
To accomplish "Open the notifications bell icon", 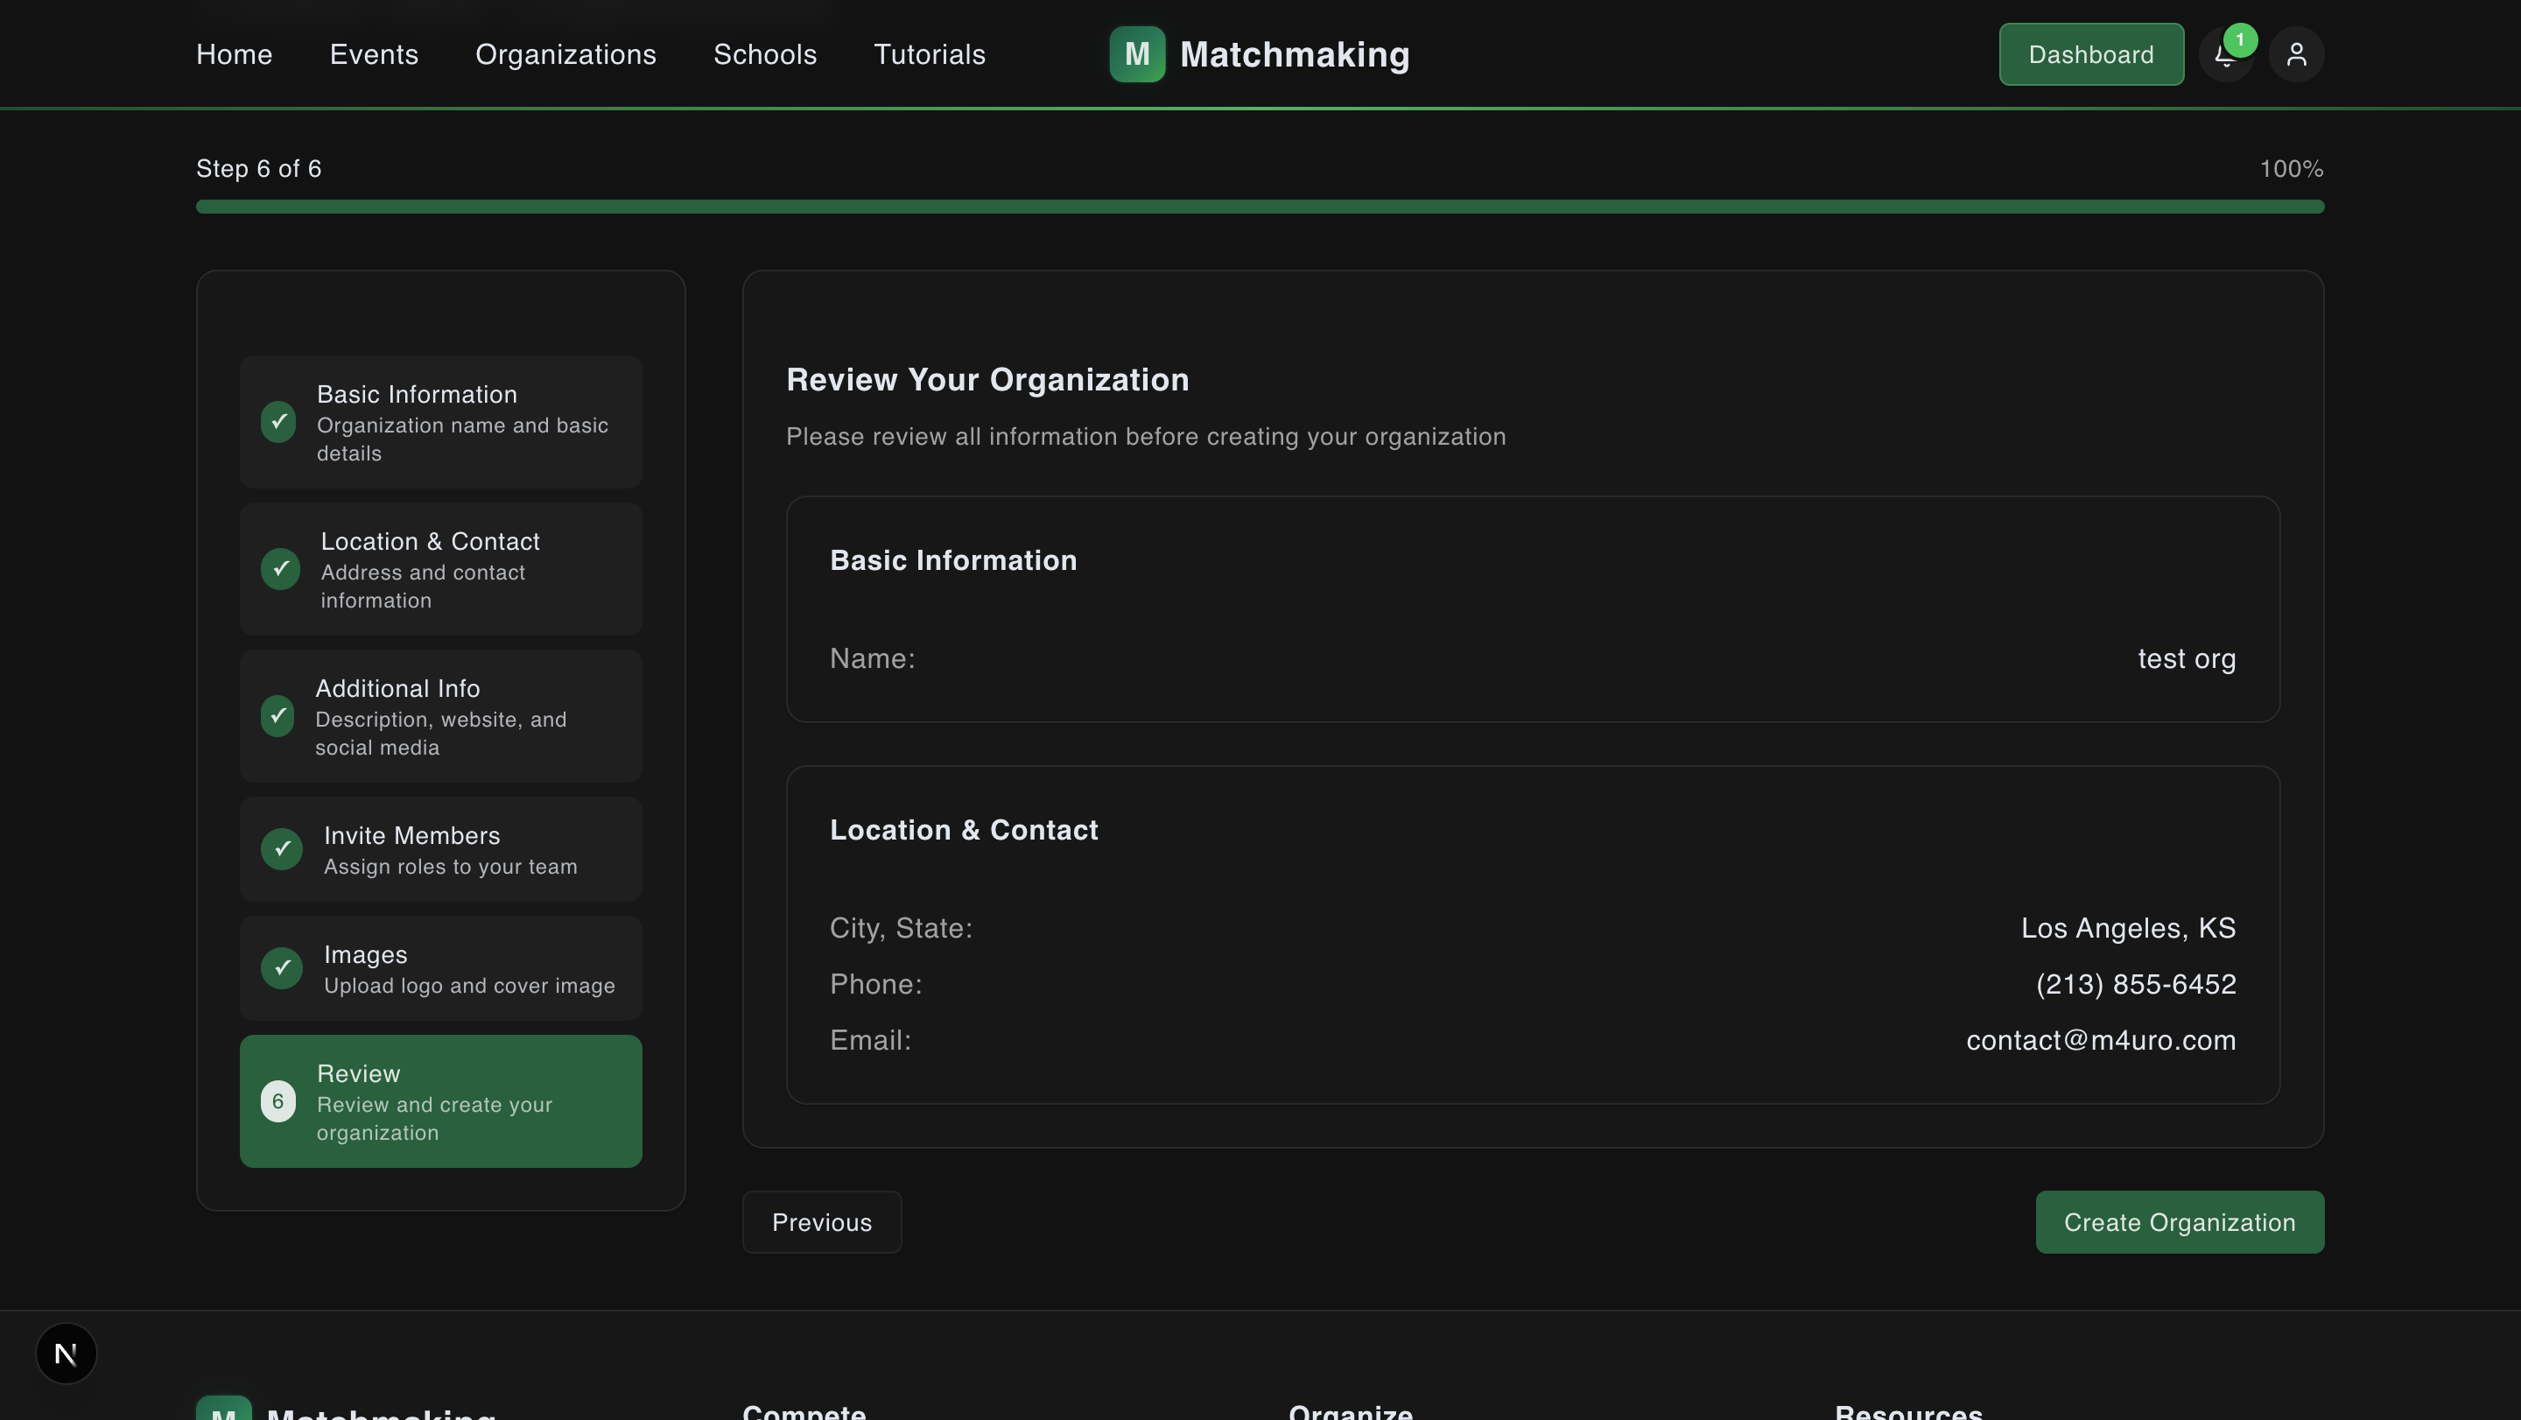I will (2225, 55).
